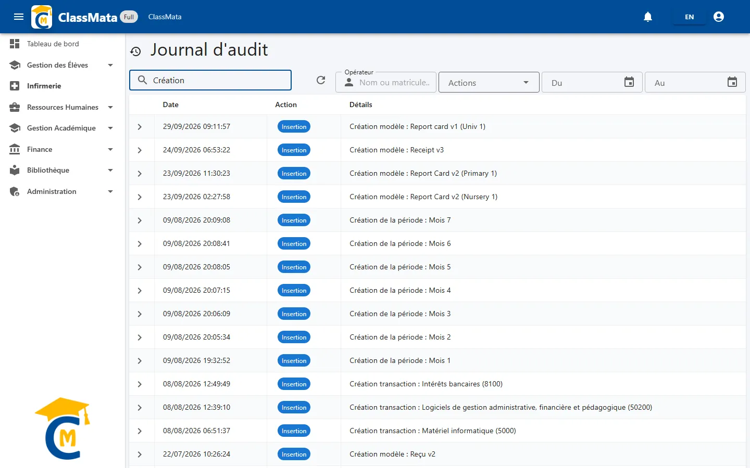The height and width of the screenshot is (468, 750).
Task: Click the search magnifier icon
Action: pyautogui.click(x=142, y=80)
